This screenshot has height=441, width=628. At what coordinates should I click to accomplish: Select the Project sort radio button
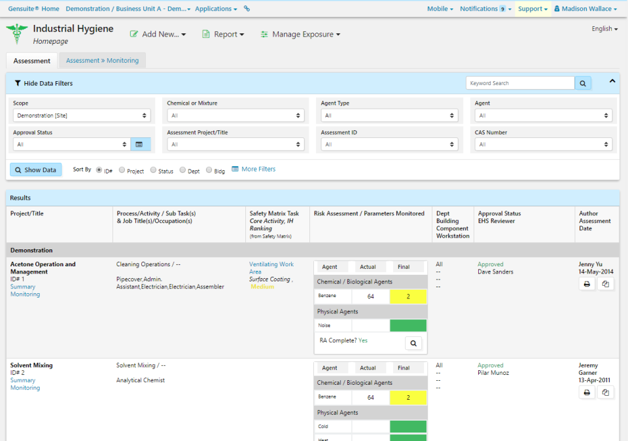pos(122,170)
